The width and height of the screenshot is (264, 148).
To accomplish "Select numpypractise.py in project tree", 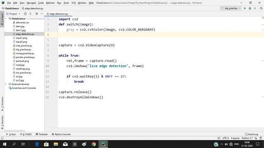I will click(25, 53).
